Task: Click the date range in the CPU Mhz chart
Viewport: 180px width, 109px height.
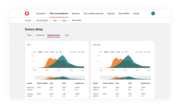Action: [x=143, y=52]
